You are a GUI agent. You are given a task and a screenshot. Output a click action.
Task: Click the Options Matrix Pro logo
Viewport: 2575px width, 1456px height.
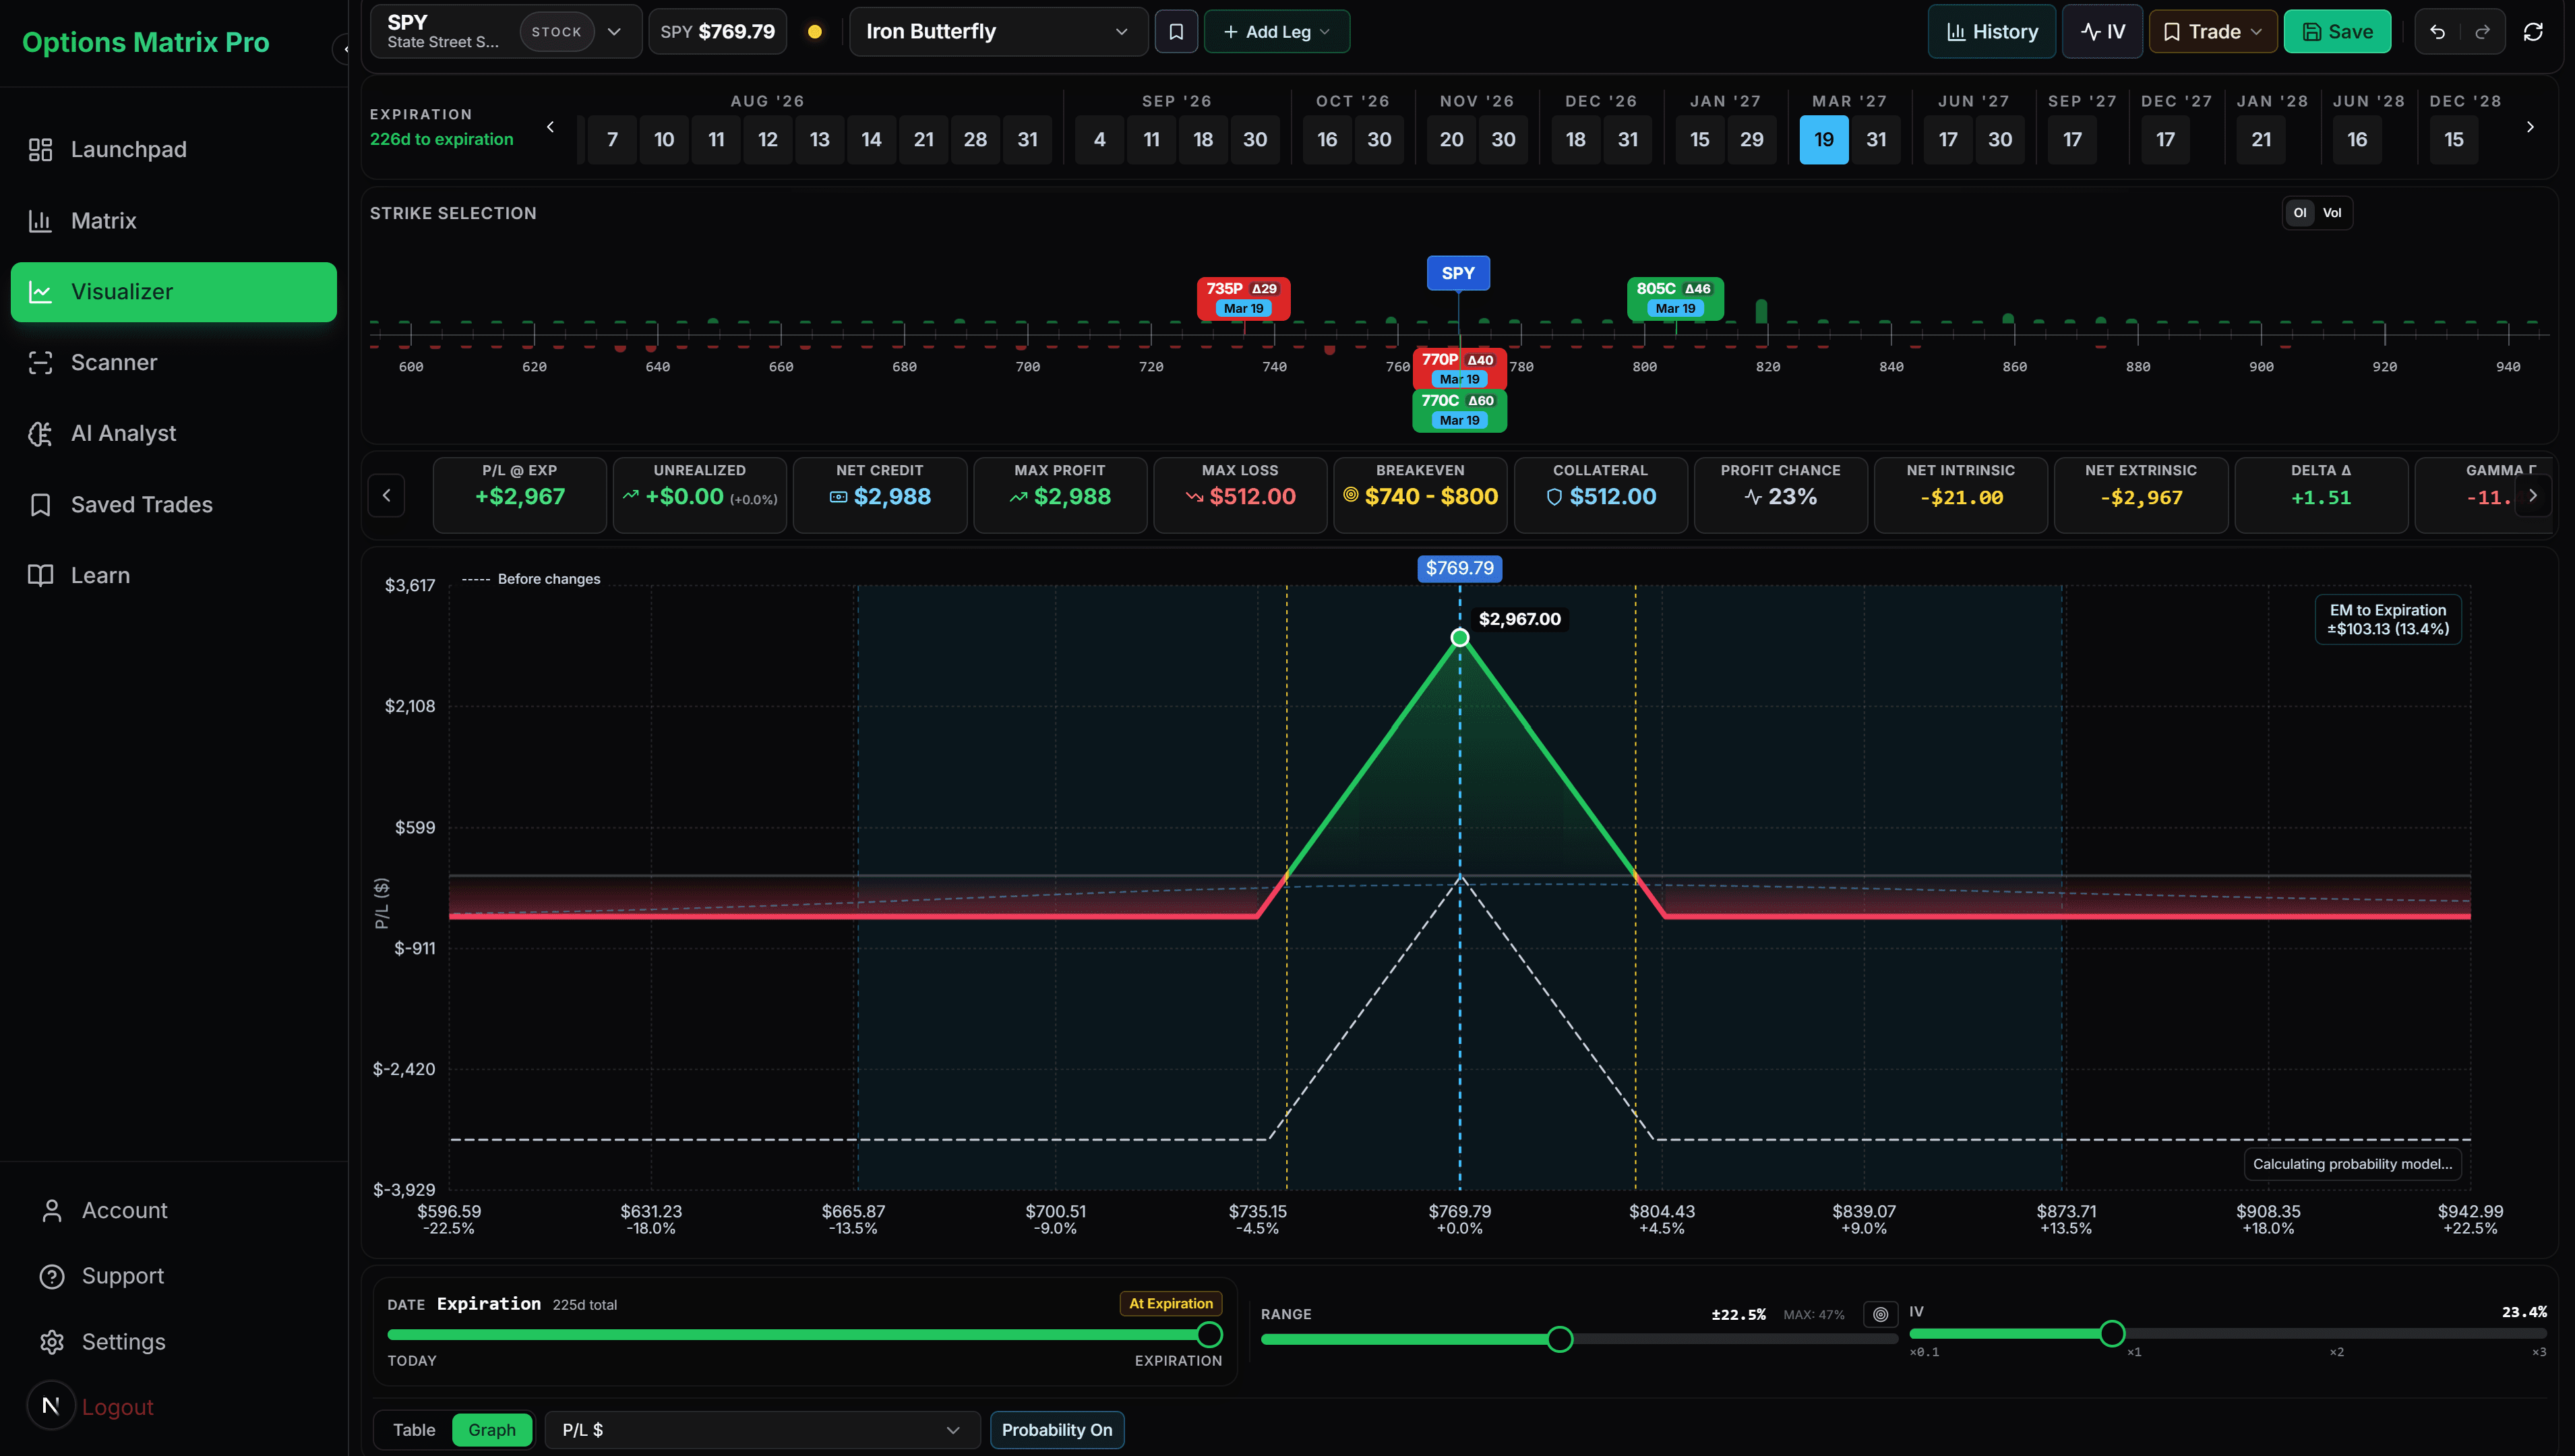146,42
